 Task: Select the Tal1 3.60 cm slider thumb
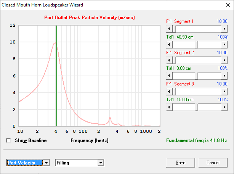coord(197,76)
